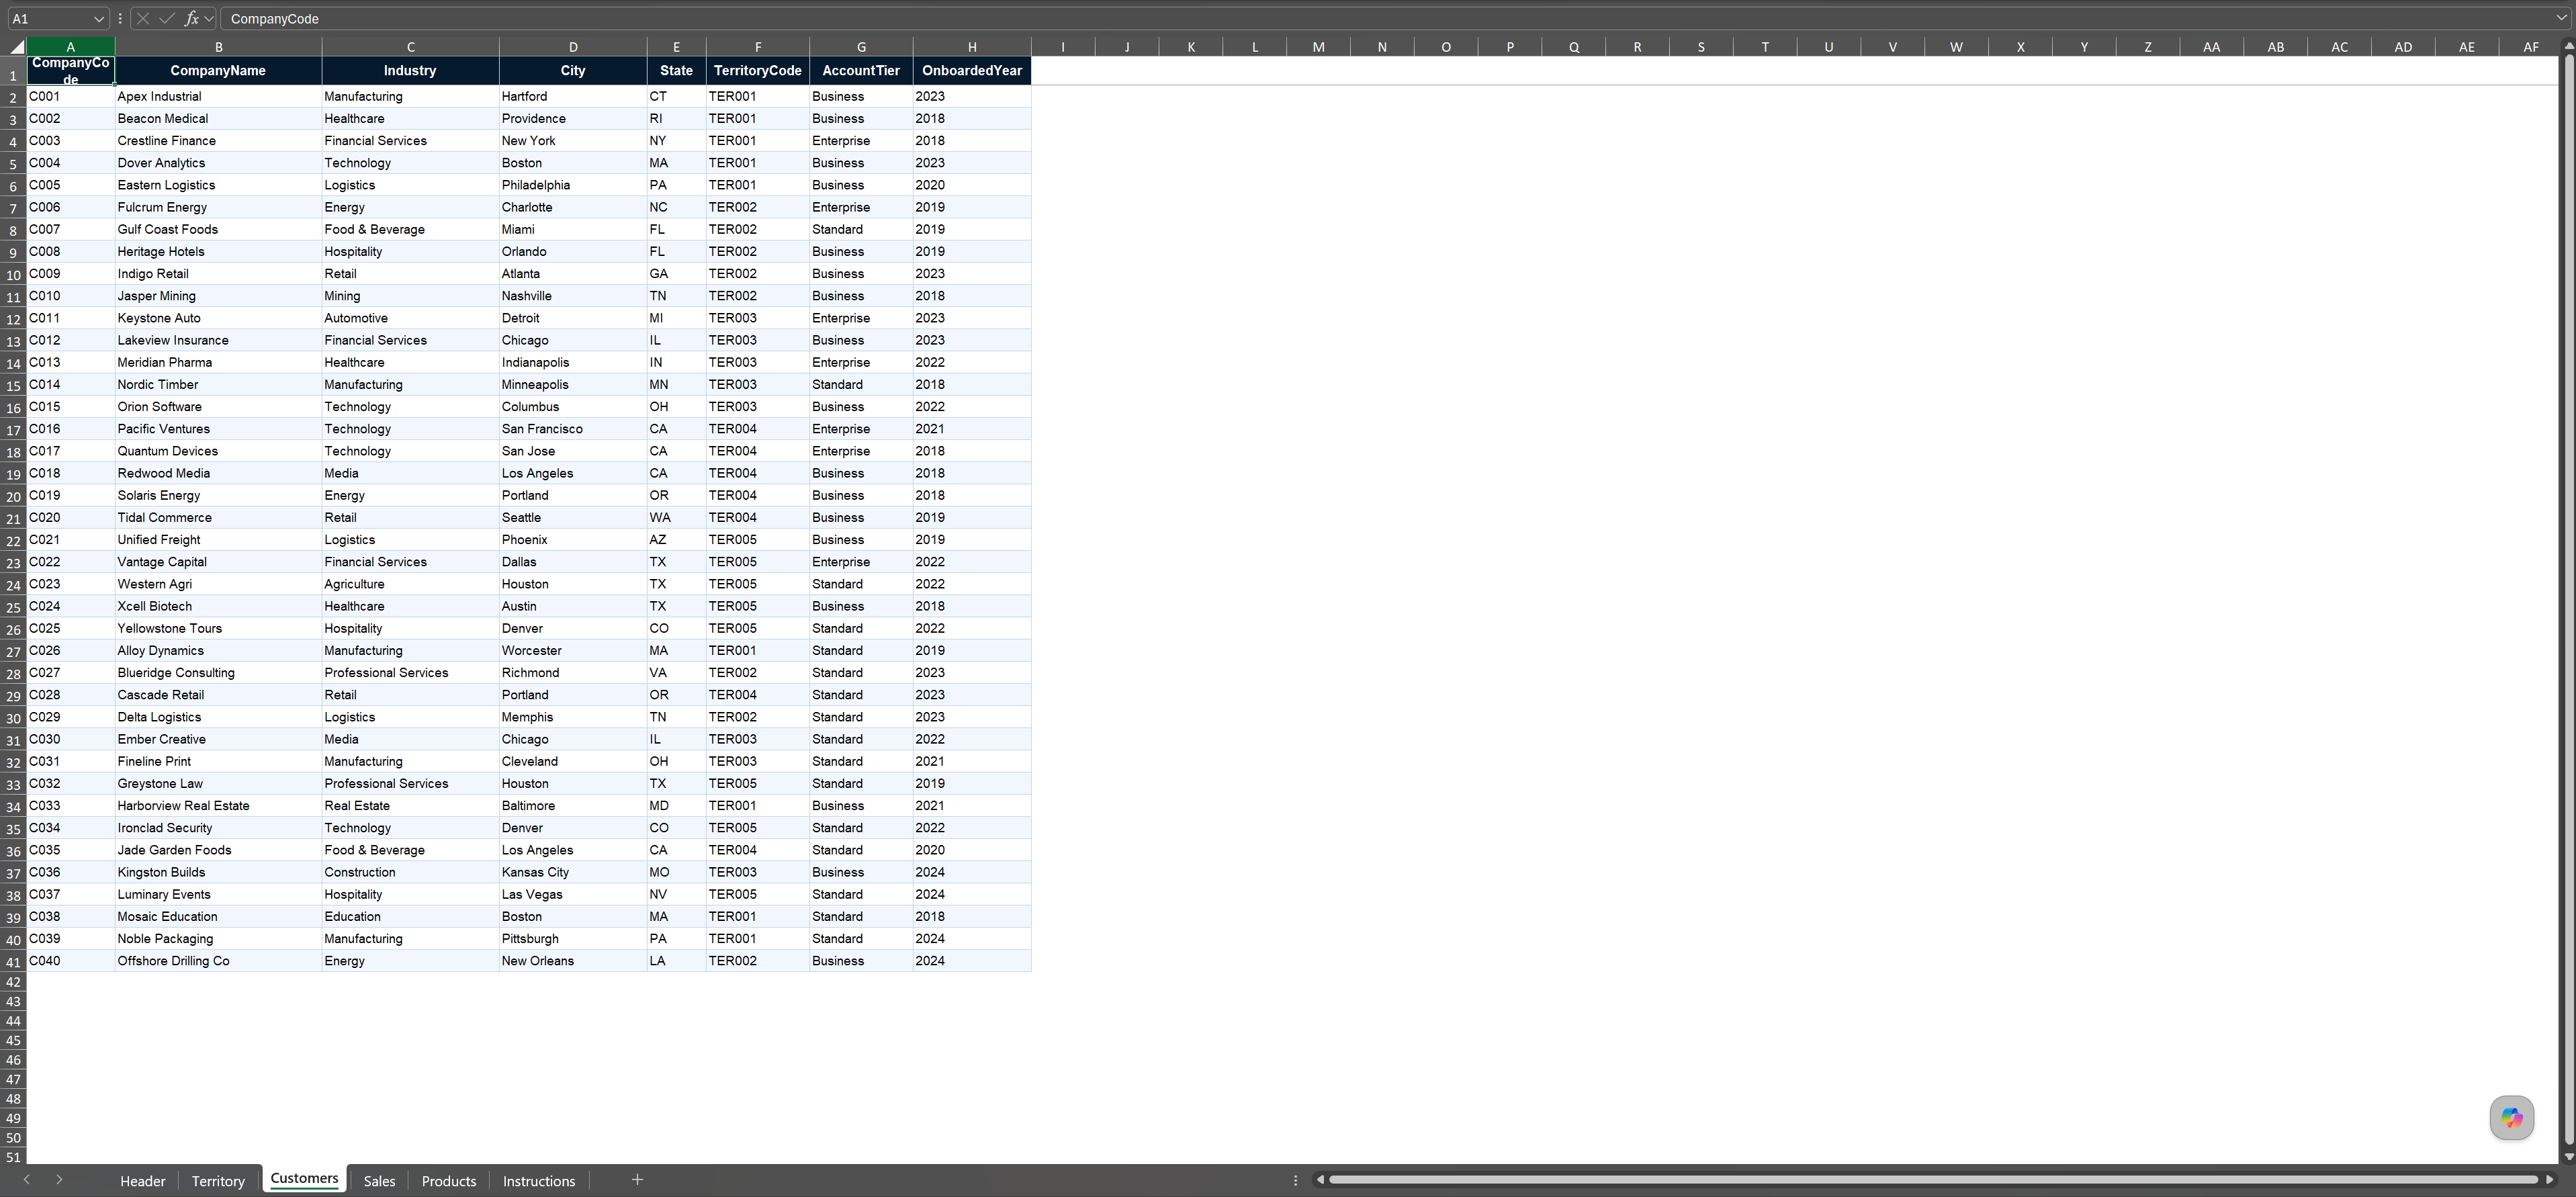Select cell containing Yellowstone Tours

point(218,629)
